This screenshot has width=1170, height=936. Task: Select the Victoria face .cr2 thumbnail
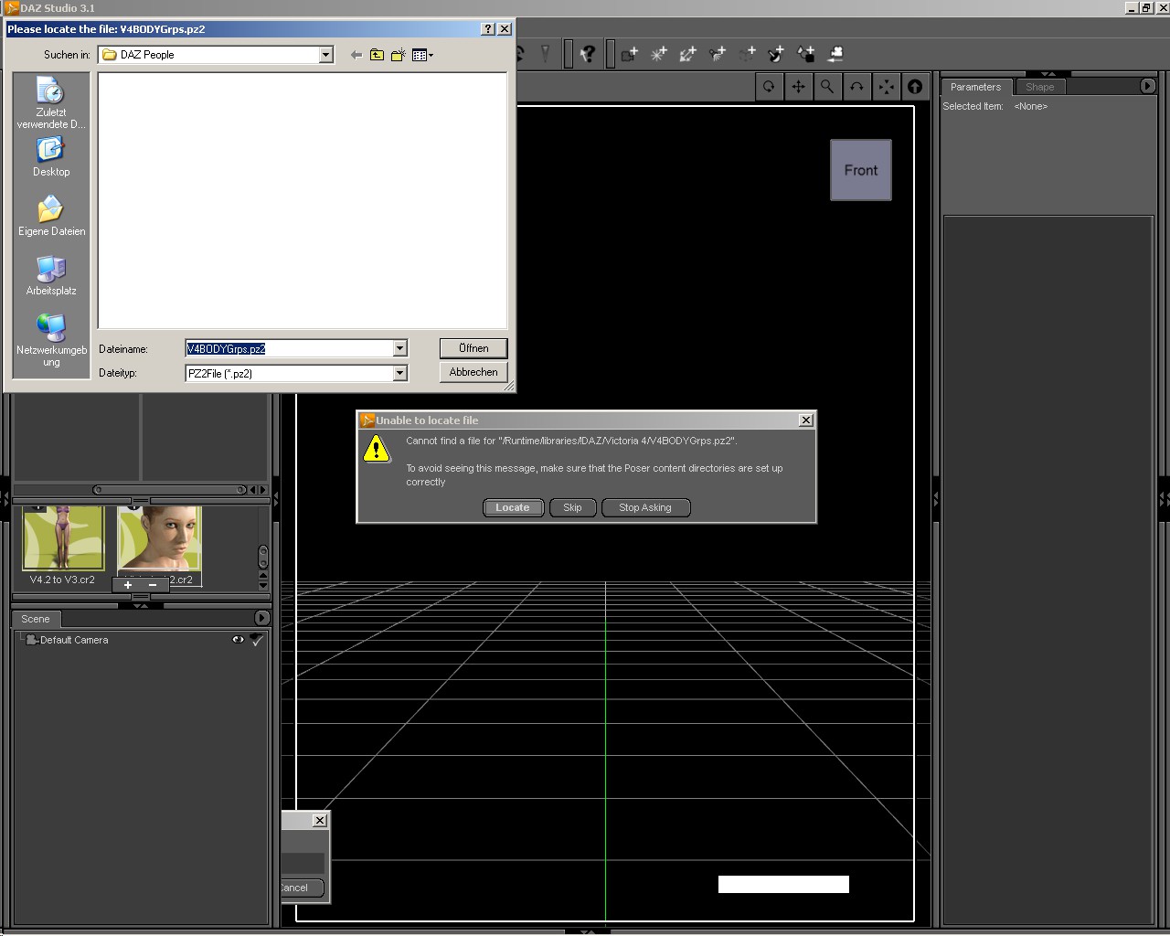click(x=159, y=546)
